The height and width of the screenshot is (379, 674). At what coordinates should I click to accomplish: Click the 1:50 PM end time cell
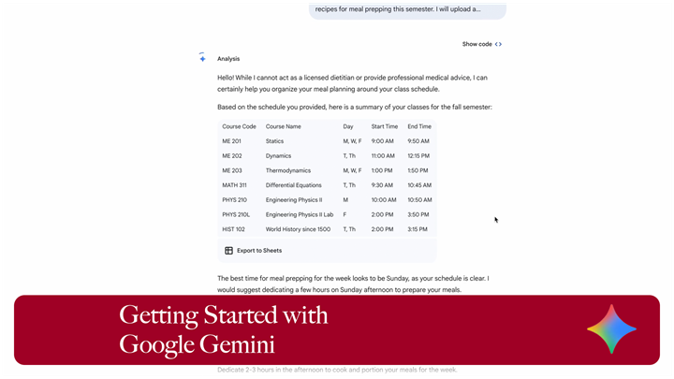coord(418,170)
